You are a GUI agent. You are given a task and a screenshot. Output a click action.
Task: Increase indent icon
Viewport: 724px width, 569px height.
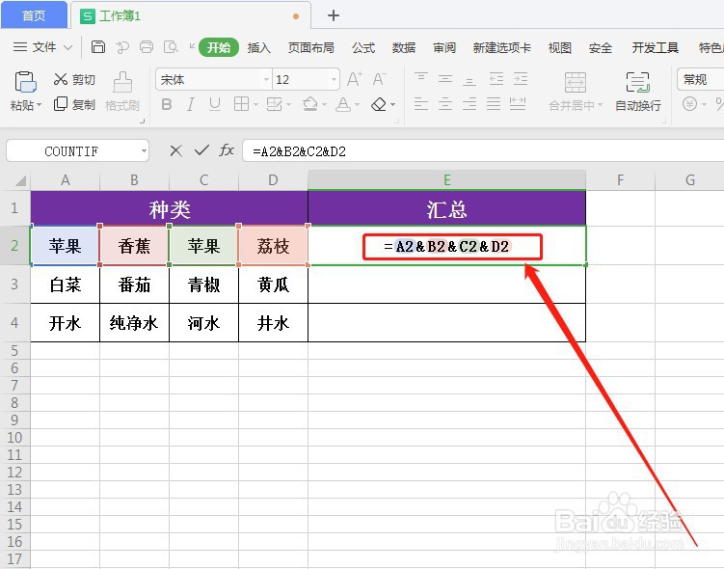(x=521, y=78)
